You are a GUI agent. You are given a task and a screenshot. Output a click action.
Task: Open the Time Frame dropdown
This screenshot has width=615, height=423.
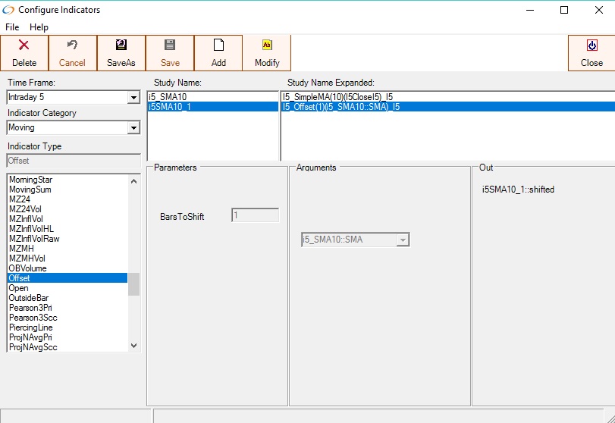point(133,98)
